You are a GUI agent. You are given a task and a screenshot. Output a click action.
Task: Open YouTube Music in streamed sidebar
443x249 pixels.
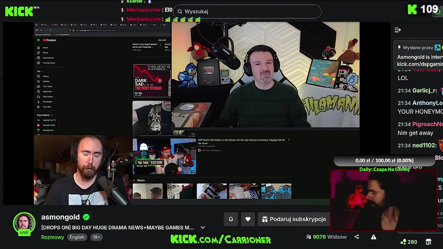(x=46, y=63)
